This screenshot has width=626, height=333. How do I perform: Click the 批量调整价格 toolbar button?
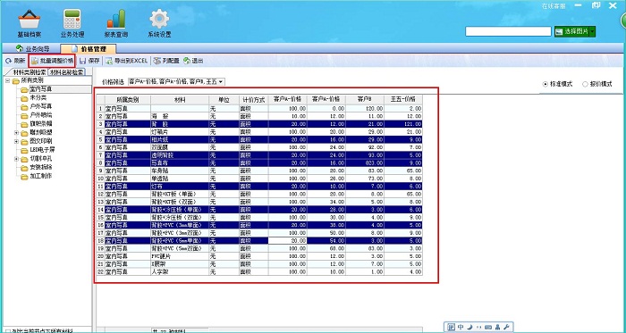click(52, 61)
